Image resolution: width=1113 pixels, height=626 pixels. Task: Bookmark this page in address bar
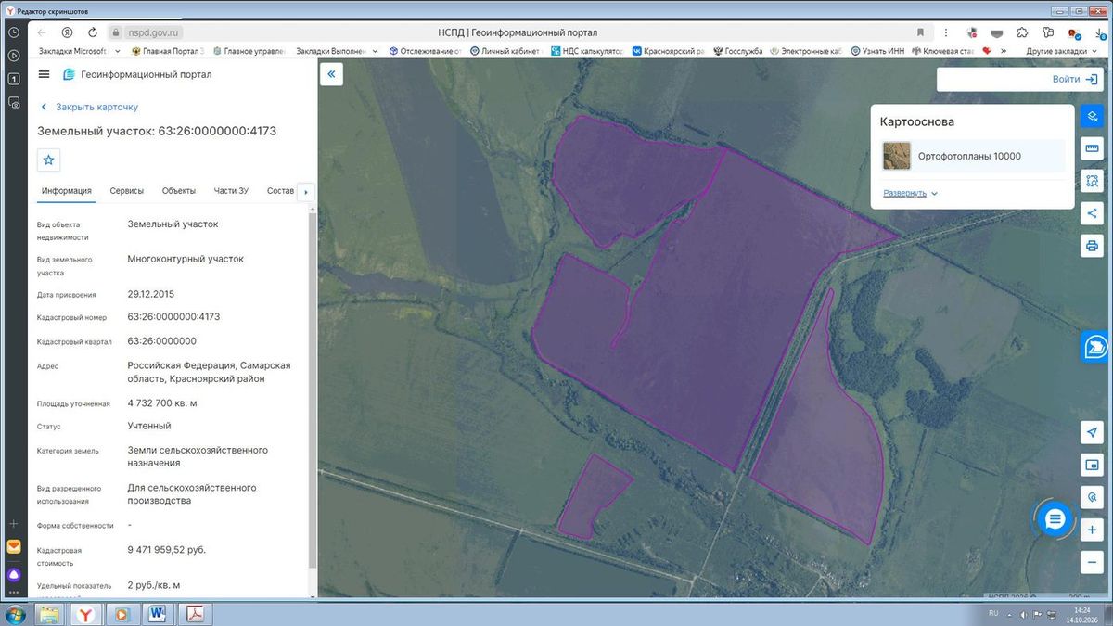921,32
